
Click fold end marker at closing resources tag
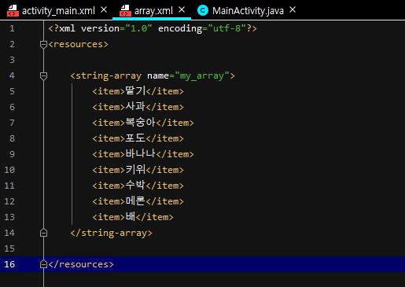tap(43, 264)
